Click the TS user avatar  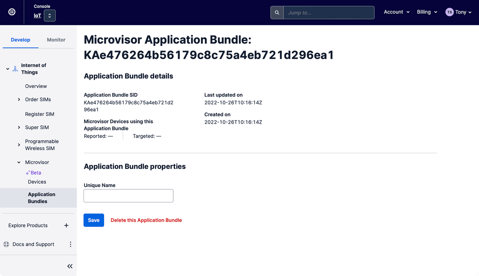(x=449, y=12)
